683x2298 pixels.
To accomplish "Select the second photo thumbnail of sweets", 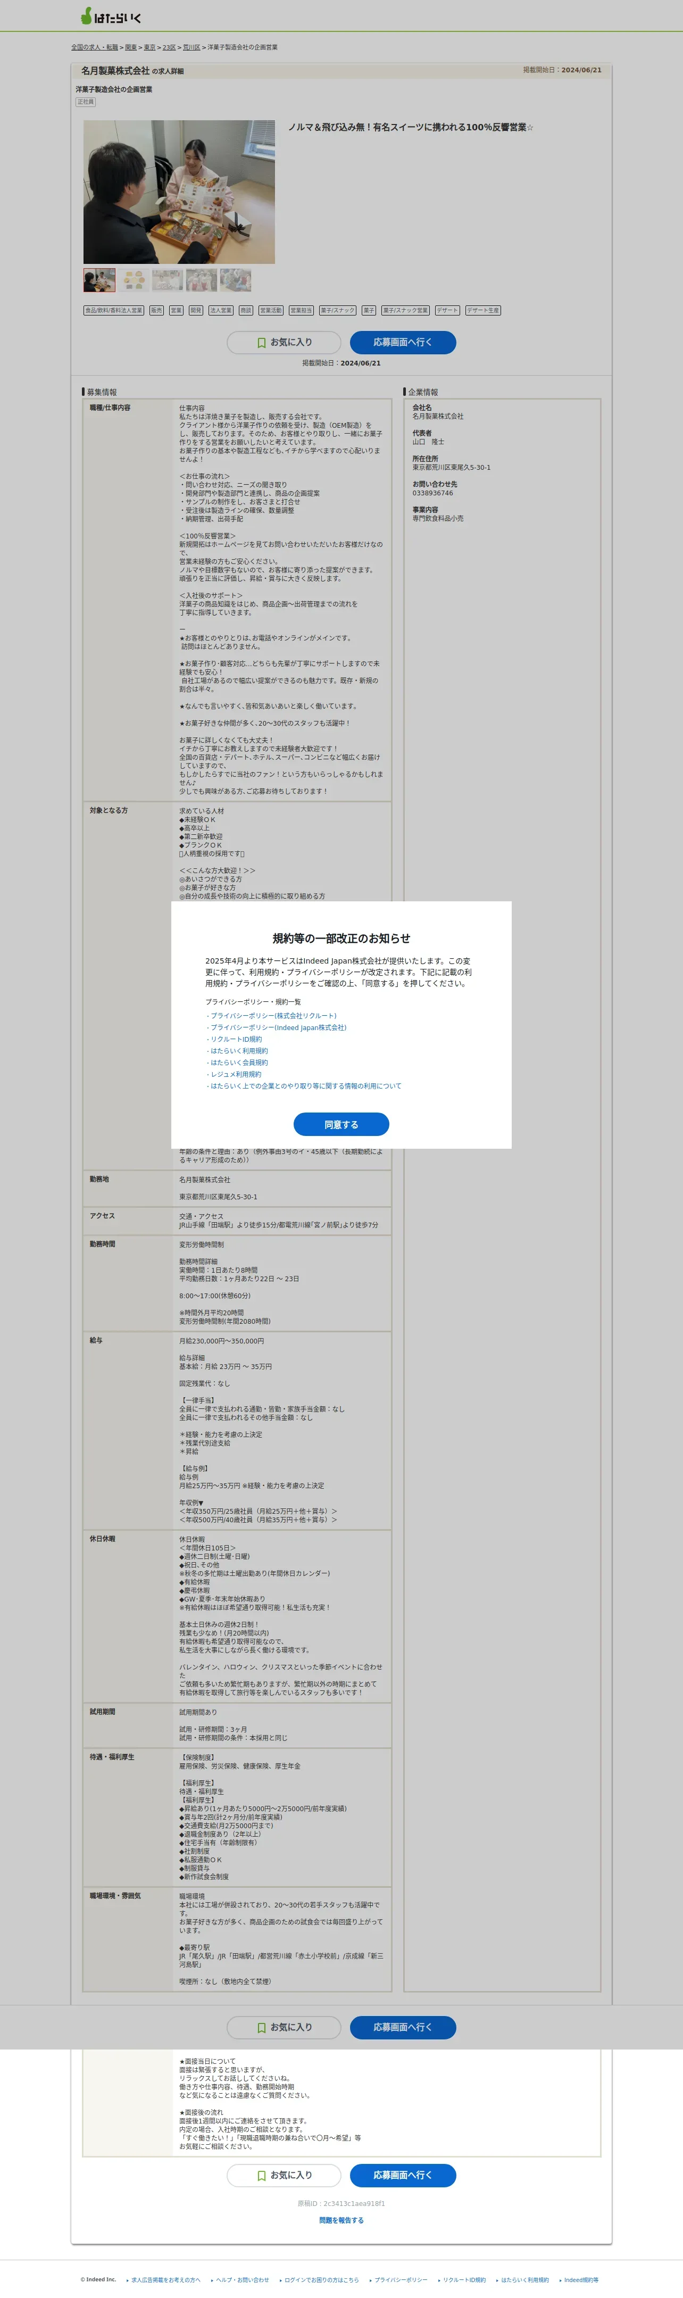I will pyautogui.click(x=134, y=280).
